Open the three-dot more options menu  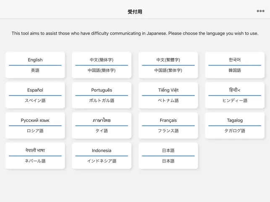260,11
